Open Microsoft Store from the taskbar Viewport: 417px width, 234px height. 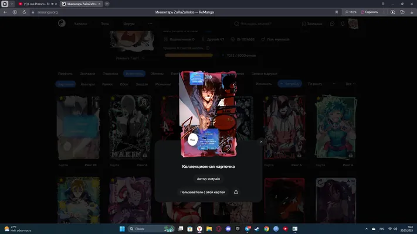tap(190, 229)
